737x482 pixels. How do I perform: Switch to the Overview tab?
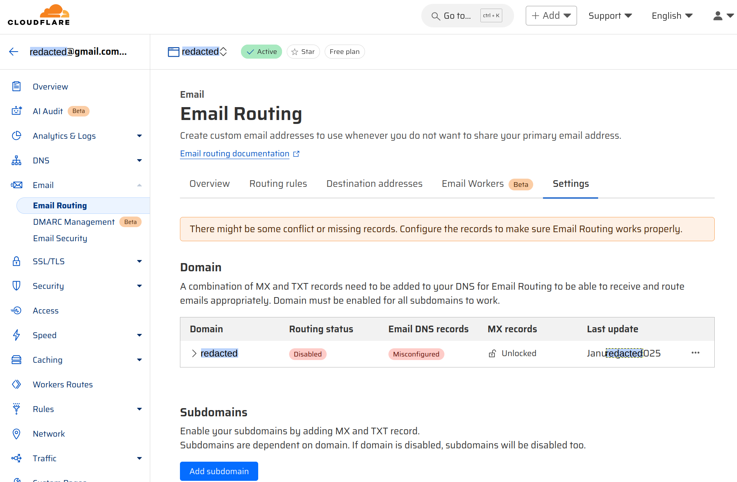pos(210,184)
